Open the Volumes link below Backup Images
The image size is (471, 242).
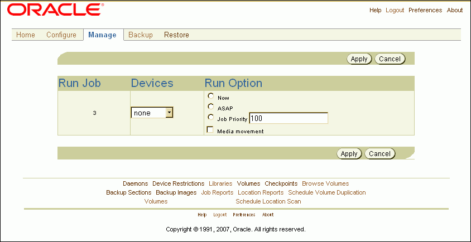156,201
